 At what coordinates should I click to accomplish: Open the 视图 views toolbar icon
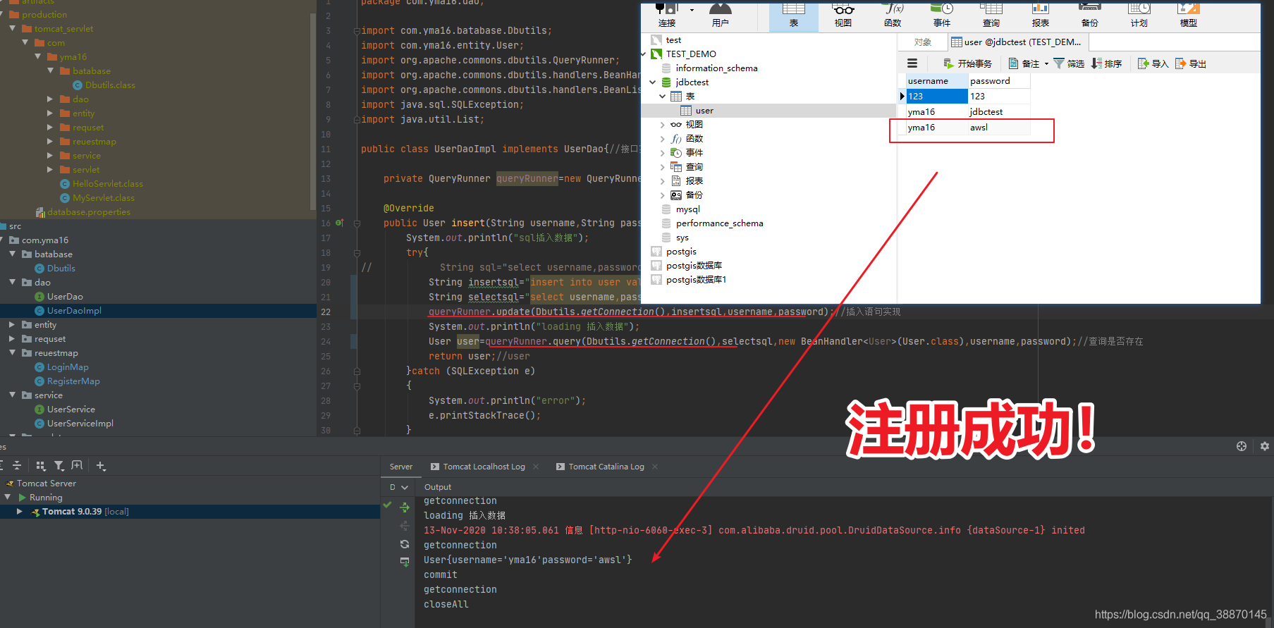click(x=843, y=14)
